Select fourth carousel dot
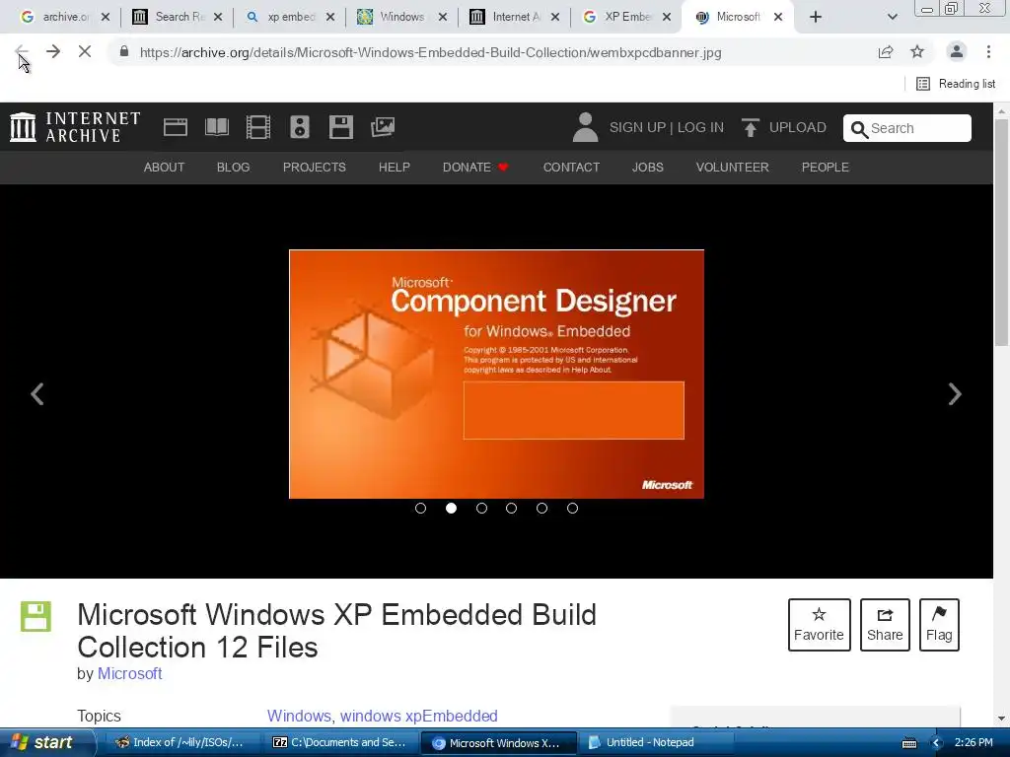The image size is (1010, 757). tap(512, 509)
